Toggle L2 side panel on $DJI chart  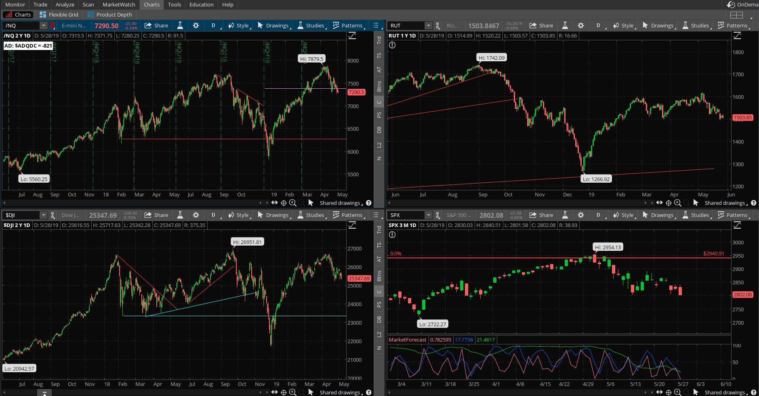tap(379, 334)
